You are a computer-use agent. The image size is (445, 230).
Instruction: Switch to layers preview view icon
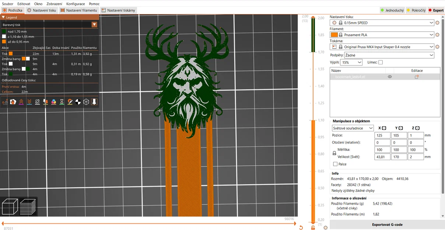(28, 207)
